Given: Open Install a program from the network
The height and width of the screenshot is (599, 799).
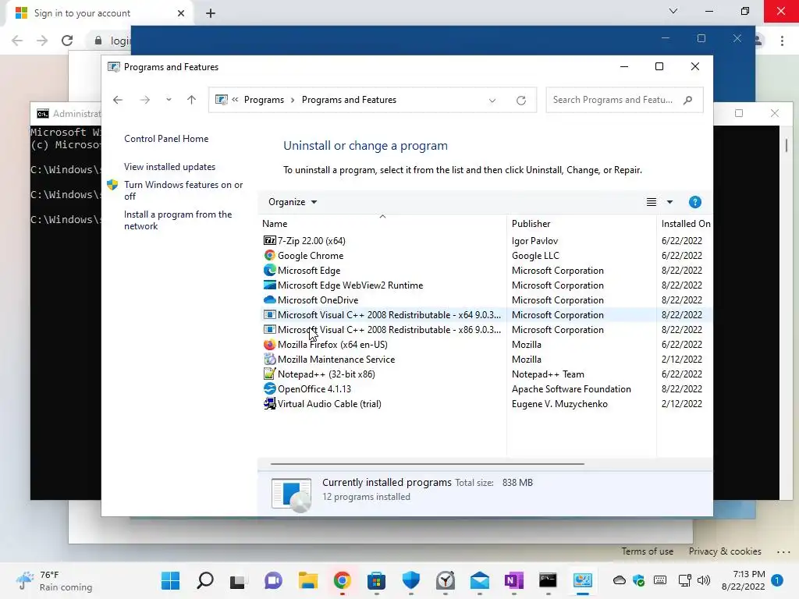Looking at the screenshot, I should pyautogui.click(x=178, y=220).
